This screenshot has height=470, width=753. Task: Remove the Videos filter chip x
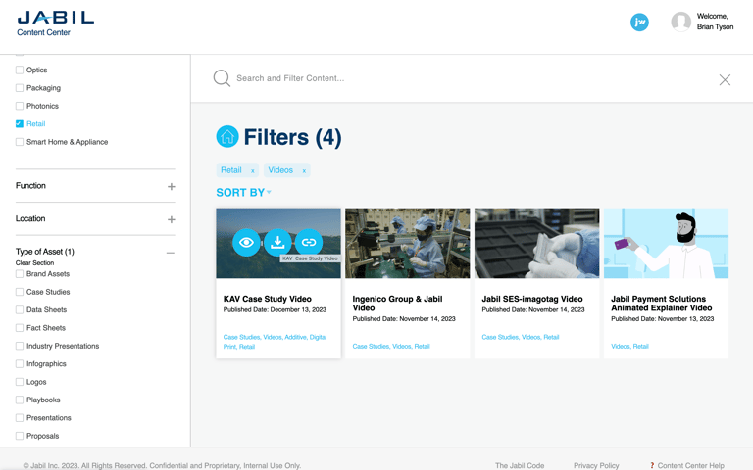[304, 170]
